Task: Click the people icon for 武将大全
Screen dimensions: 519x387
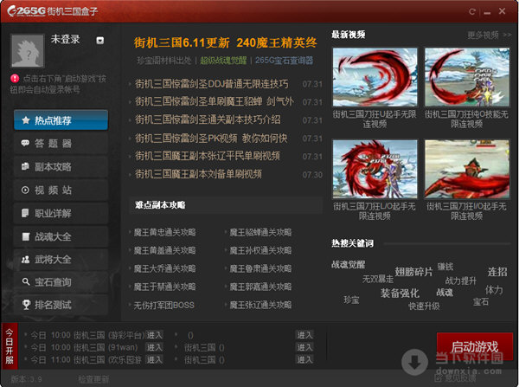Action: click(25, 260)
